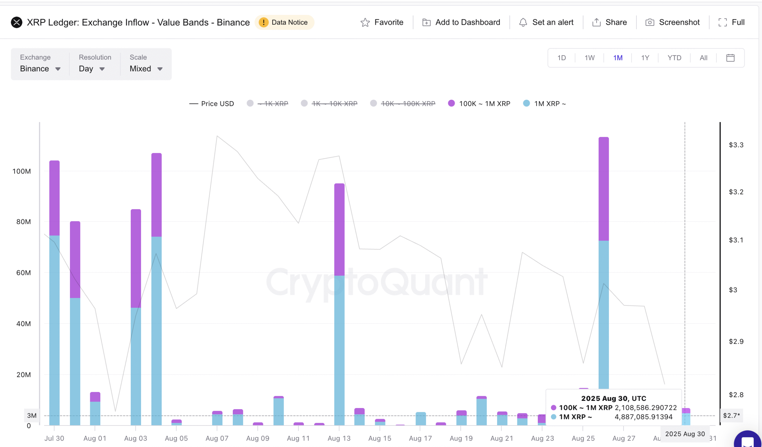
Task: Open the Scale dropdown set to Mixed
Action: [x=146, y=69]
